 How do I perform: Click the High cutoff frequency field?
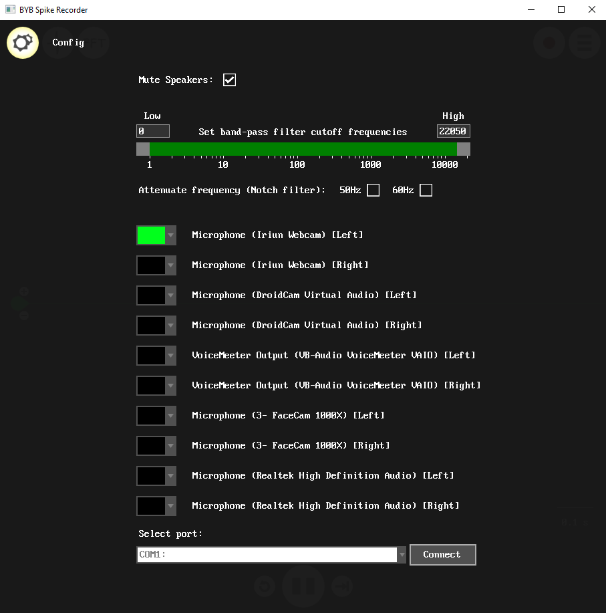(x=453, y=131)
